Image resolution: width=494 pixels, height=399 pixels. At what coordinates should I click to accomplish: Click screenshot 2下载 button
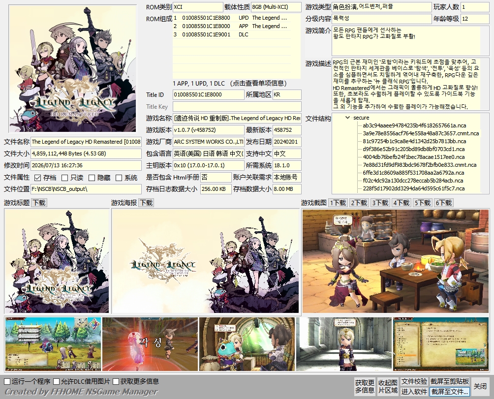359,203
